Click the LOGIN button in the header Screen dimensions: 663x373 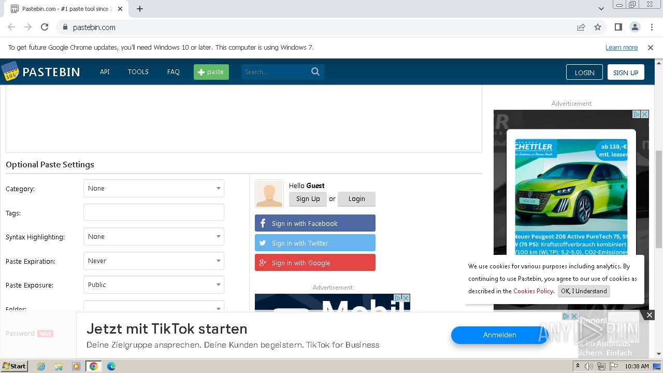[584, 72]
